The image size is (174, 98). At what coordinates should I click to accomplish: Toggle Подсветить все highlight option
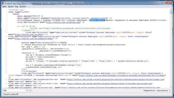click(x=149, y=91)
